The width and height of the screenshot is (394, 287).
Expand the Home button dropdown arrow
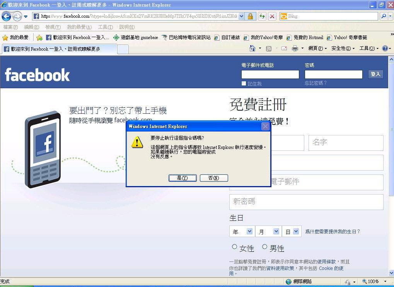pyautogui.click(x=260, y=48)
